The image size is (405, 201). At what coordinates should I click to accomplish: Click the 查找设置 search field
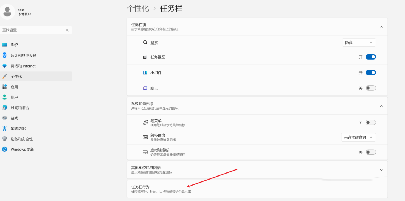pos(36,30)
